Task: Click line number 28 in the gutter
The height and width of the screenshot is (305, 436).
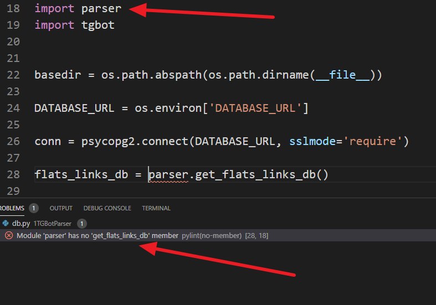Action: click(13, 174)
